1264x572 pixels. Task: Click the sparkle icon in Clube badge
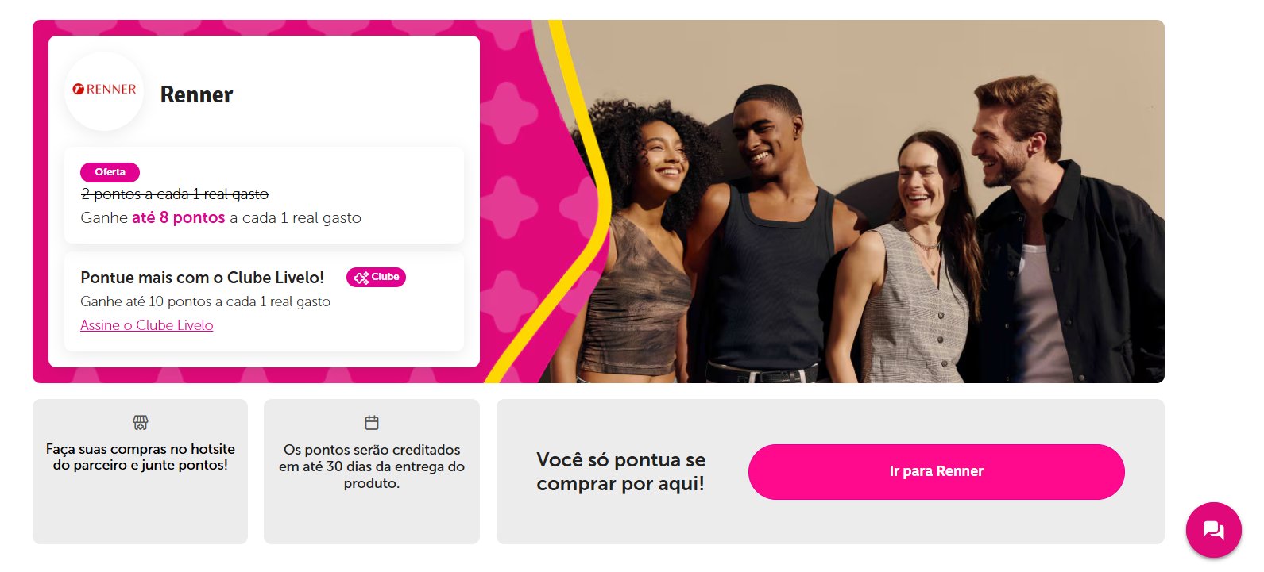(361, 278)
